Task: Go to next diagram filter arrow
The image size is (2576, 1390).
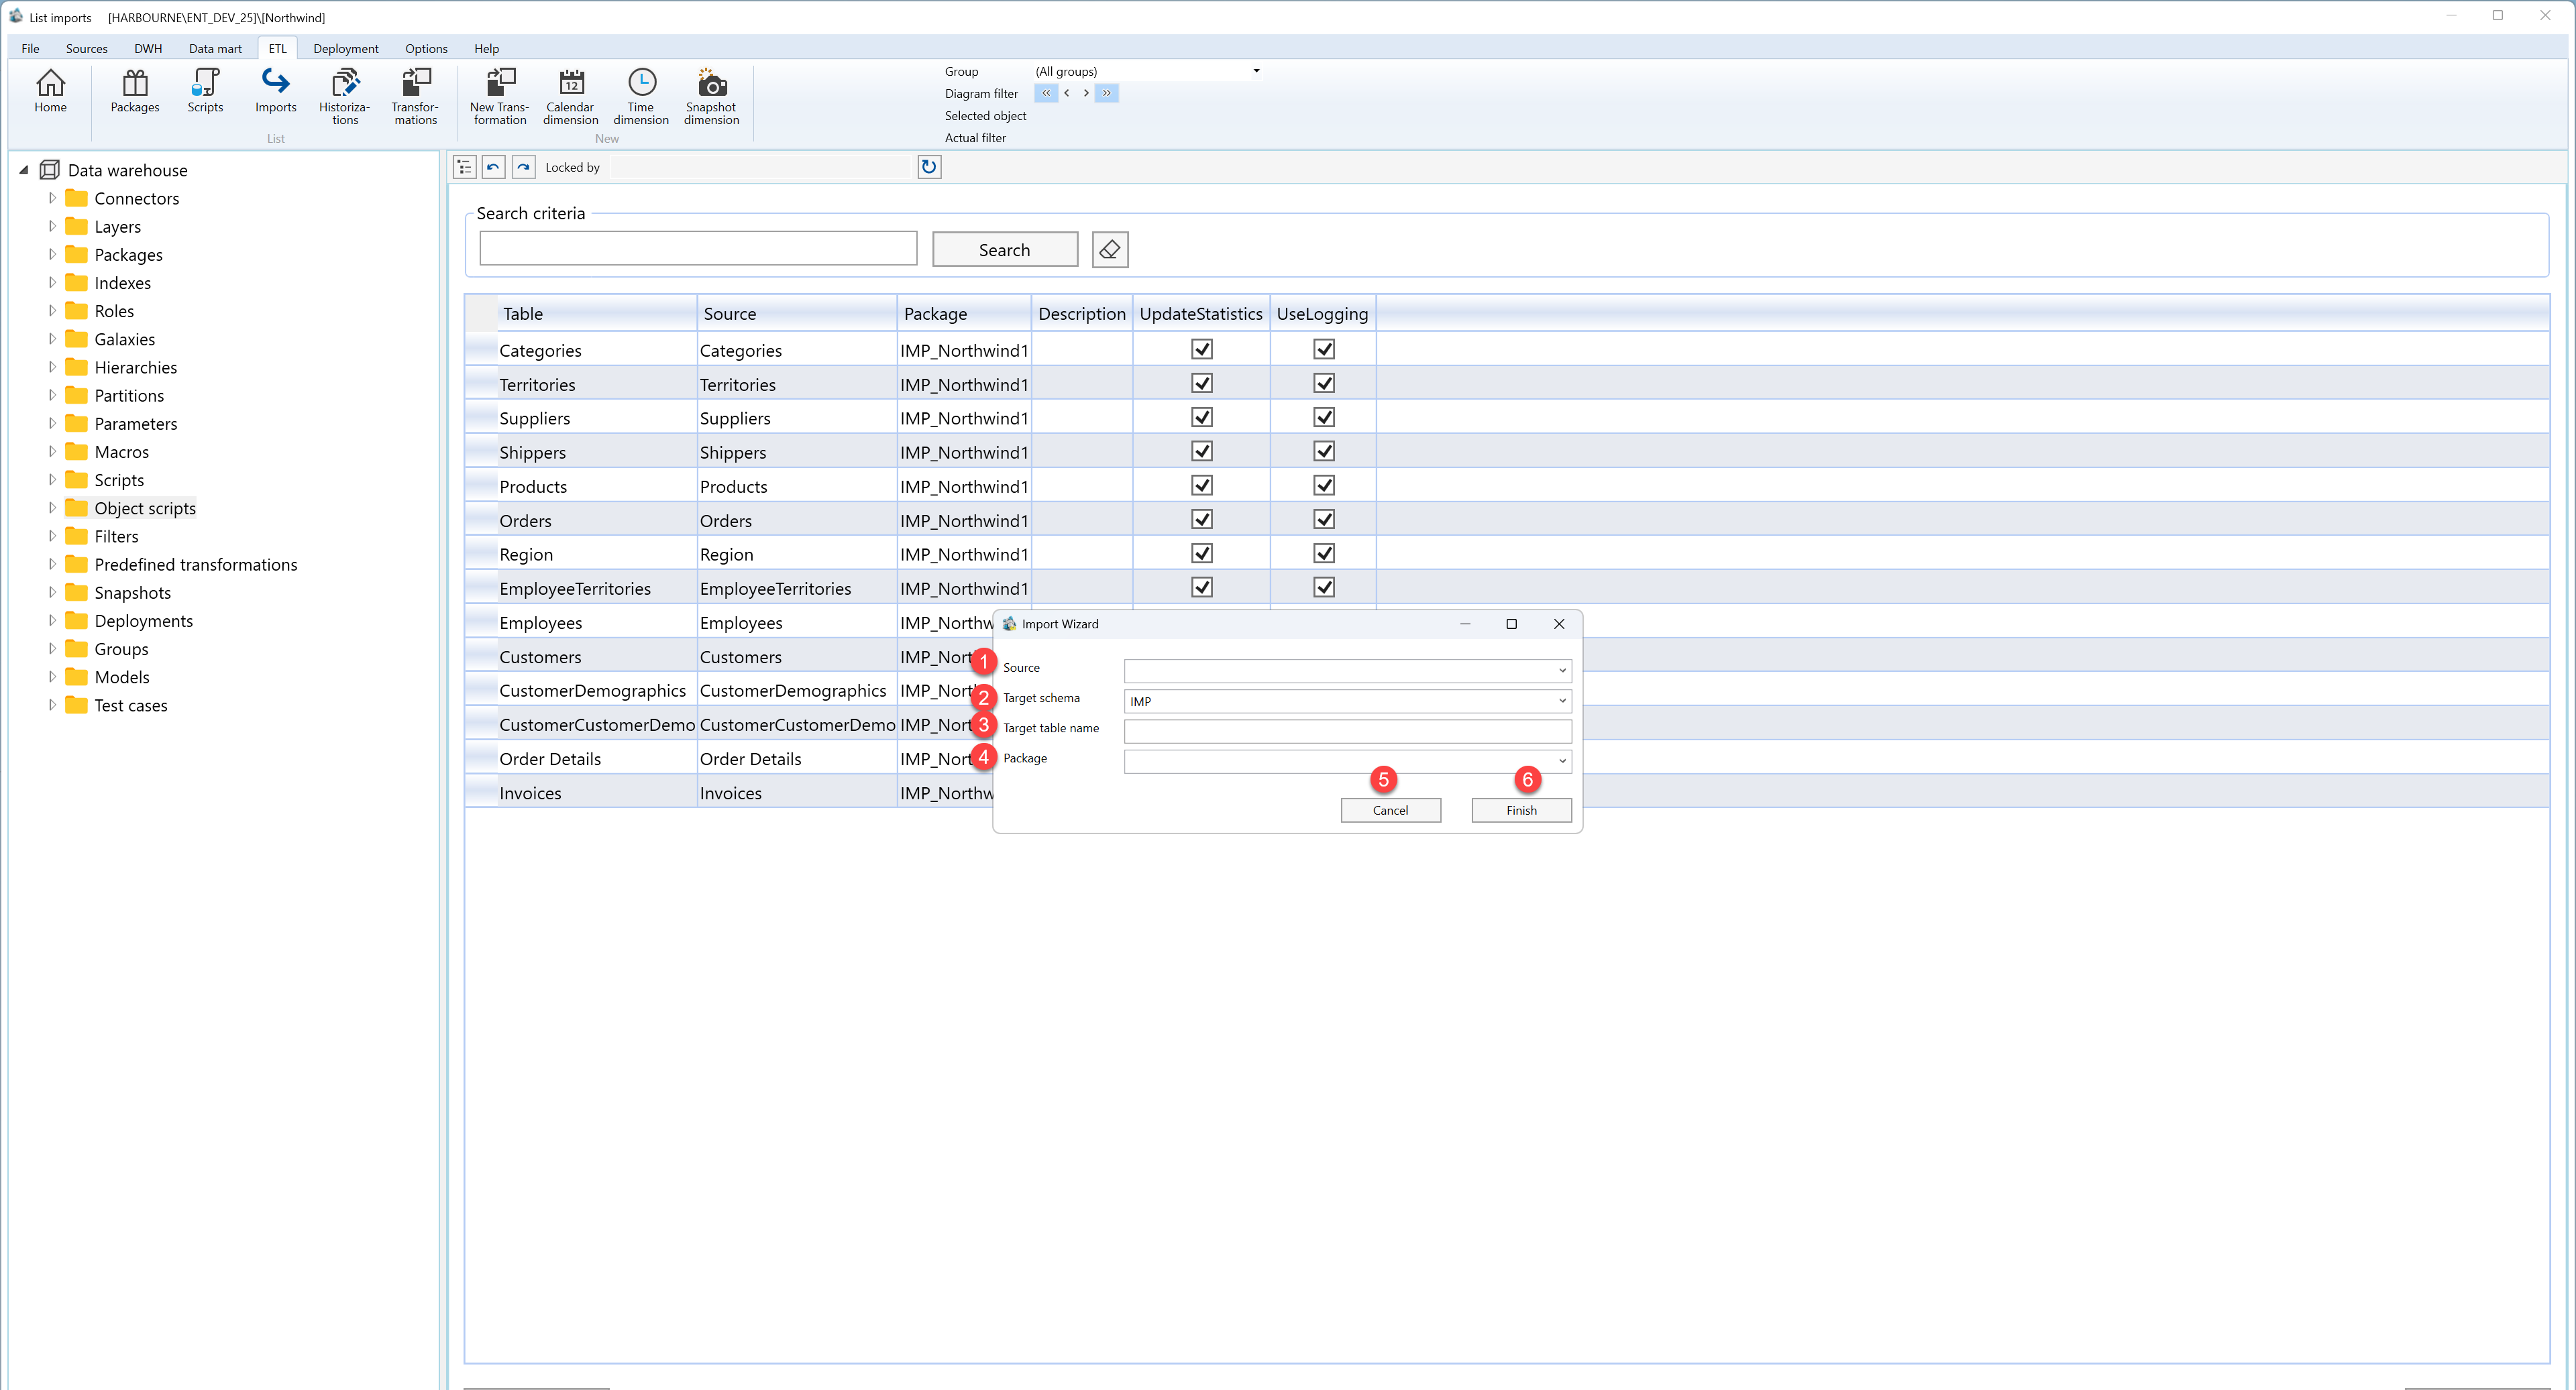Action: click(1086, 93)
